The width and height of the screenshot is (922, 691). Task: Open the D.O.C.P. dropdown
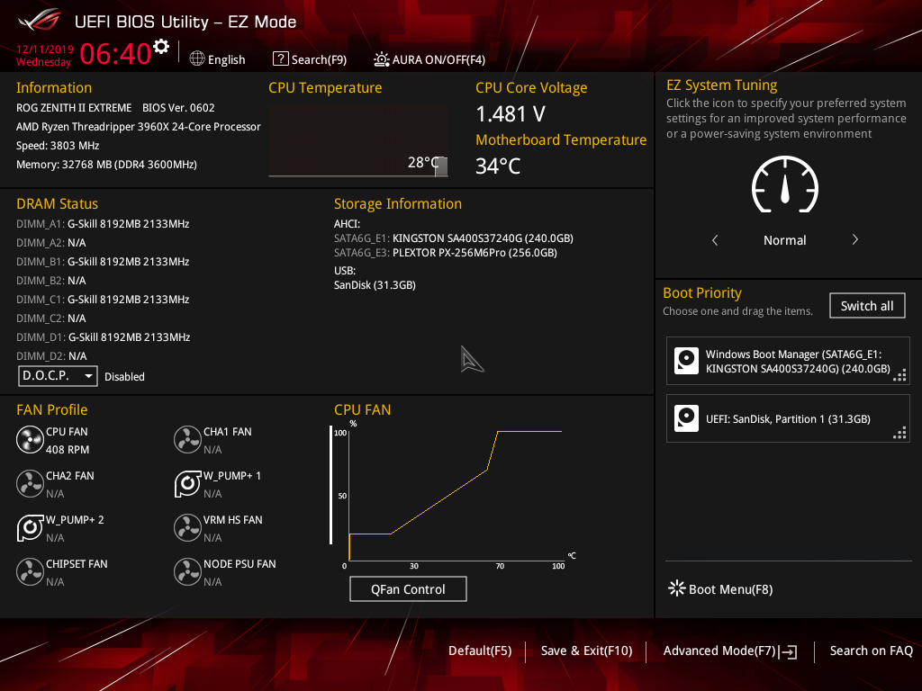tap(58, 376)
